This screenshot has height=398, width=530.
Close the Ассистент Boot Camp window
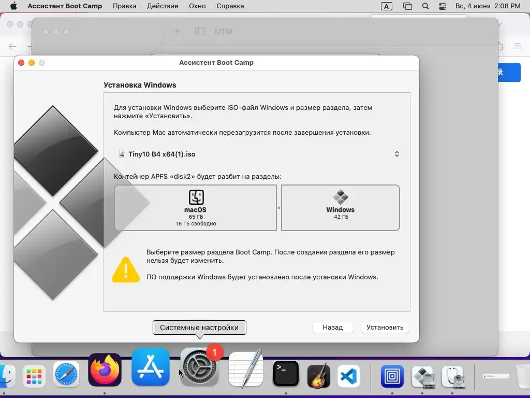tap(21, 63)
